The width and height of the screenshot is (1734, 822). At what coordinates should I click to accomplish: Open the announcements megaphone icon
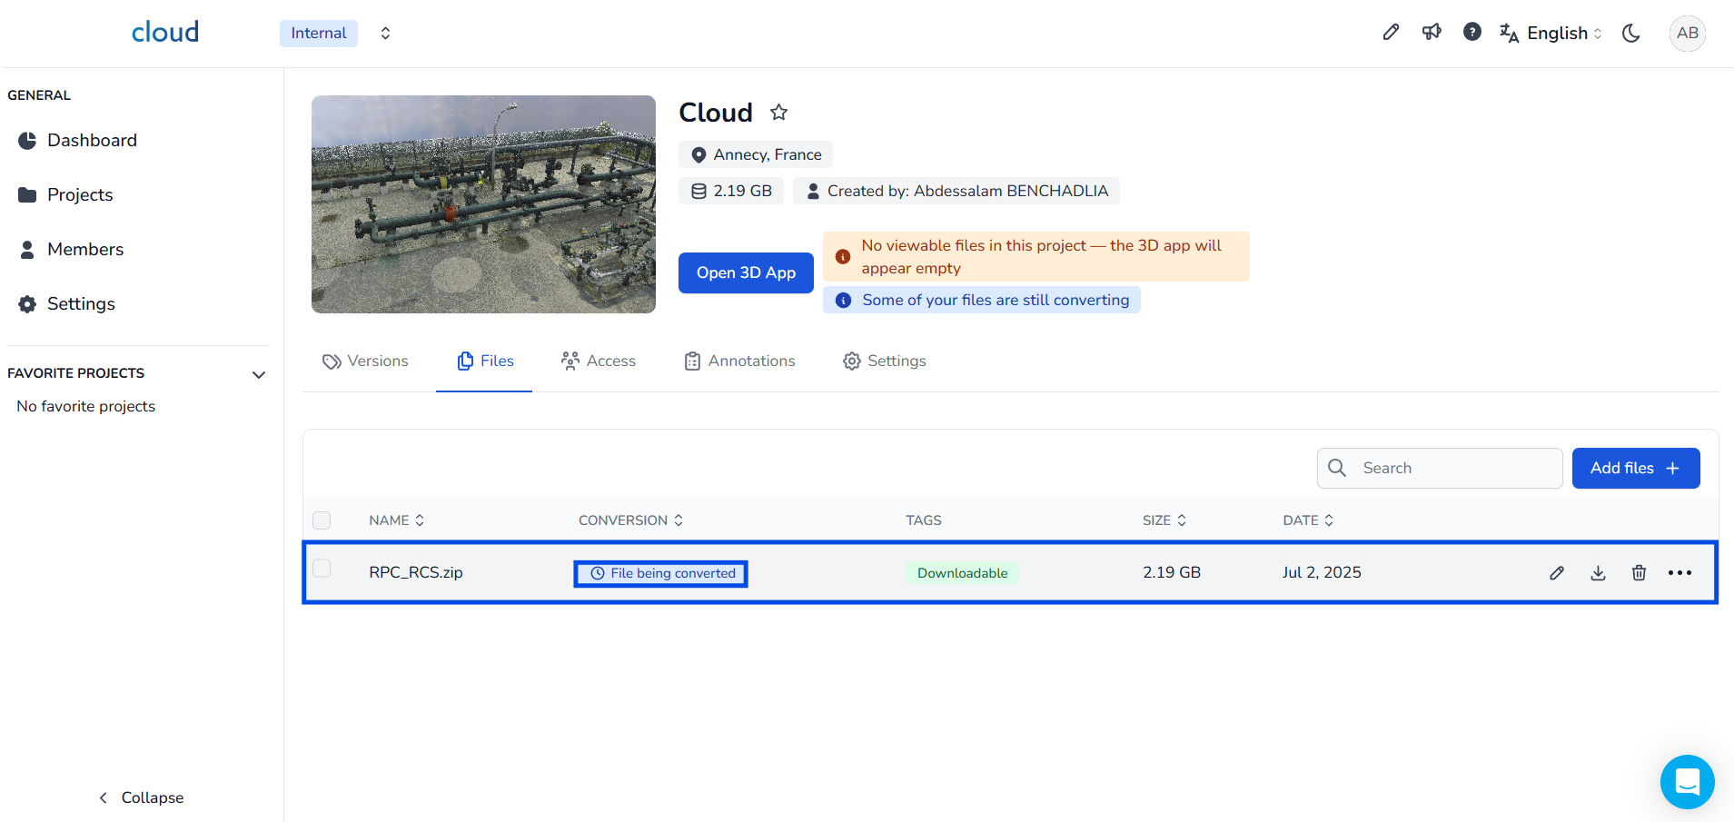coord(1432,33)
